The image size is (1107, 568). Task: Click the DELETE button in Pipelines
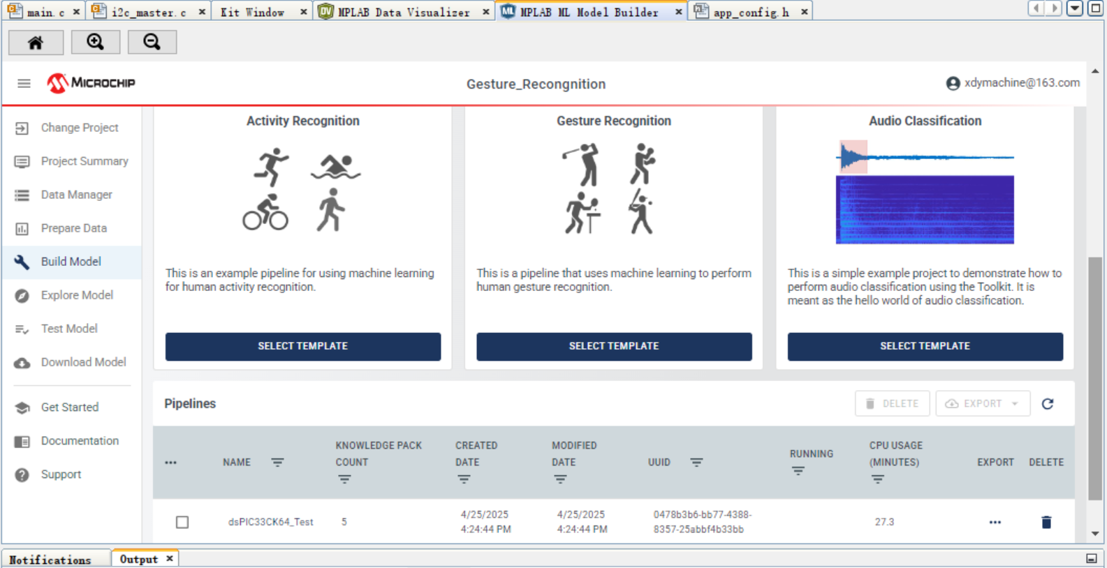click(x=893, y=403)
